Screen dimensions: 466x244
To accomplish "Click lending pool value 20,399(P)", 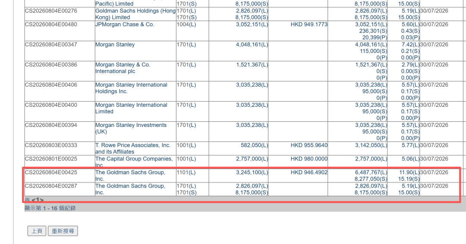I will tap(375, 37).
